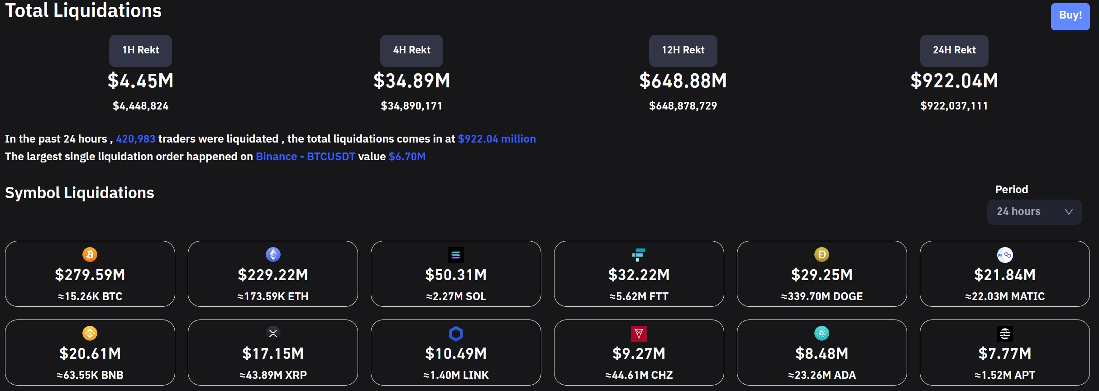Click the Dogecoin icon
This screenshot has height=391, width=1099.
point(822,255)
